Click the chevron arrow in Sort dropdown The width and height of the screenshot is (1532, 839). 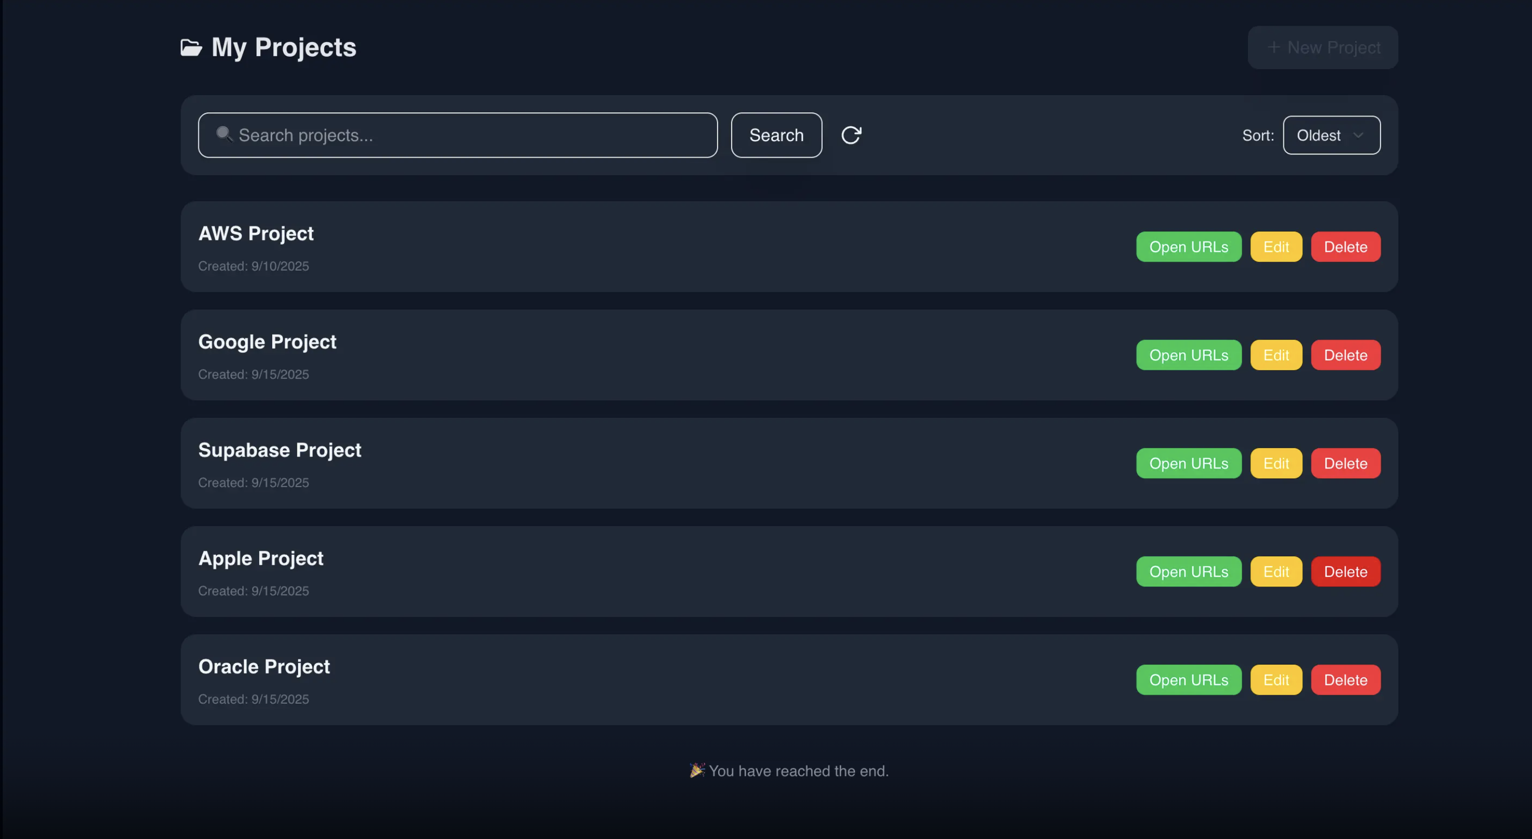(x=1358, y=135)
